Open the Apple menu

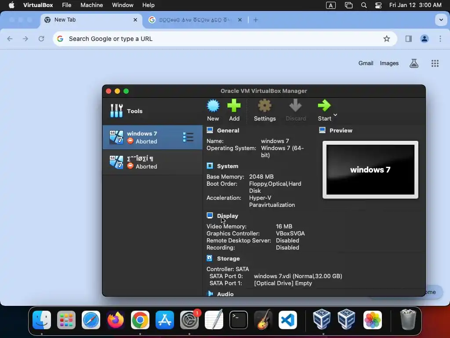[x=11, y=5]
